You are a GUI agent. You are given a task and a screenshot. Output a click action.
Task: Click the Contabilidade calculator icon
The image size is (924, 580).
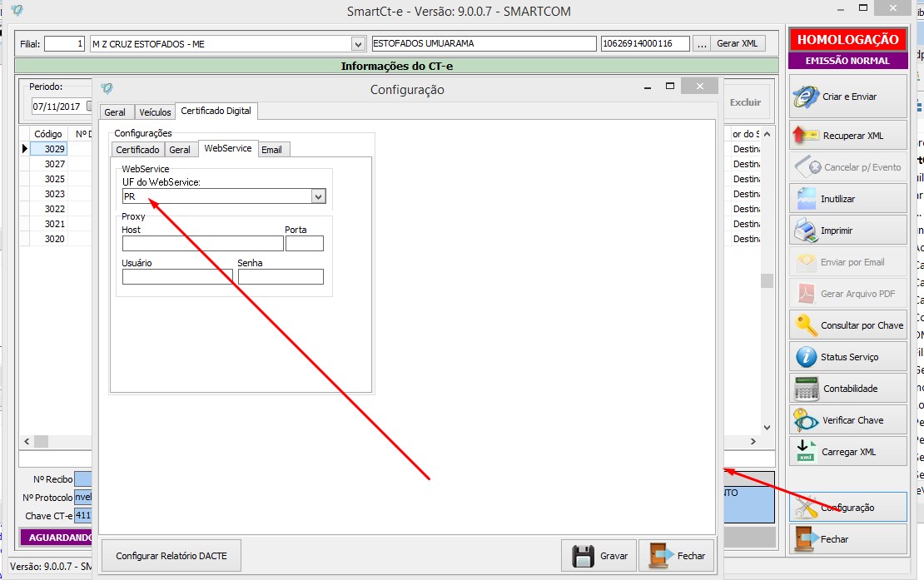point(806,389)
